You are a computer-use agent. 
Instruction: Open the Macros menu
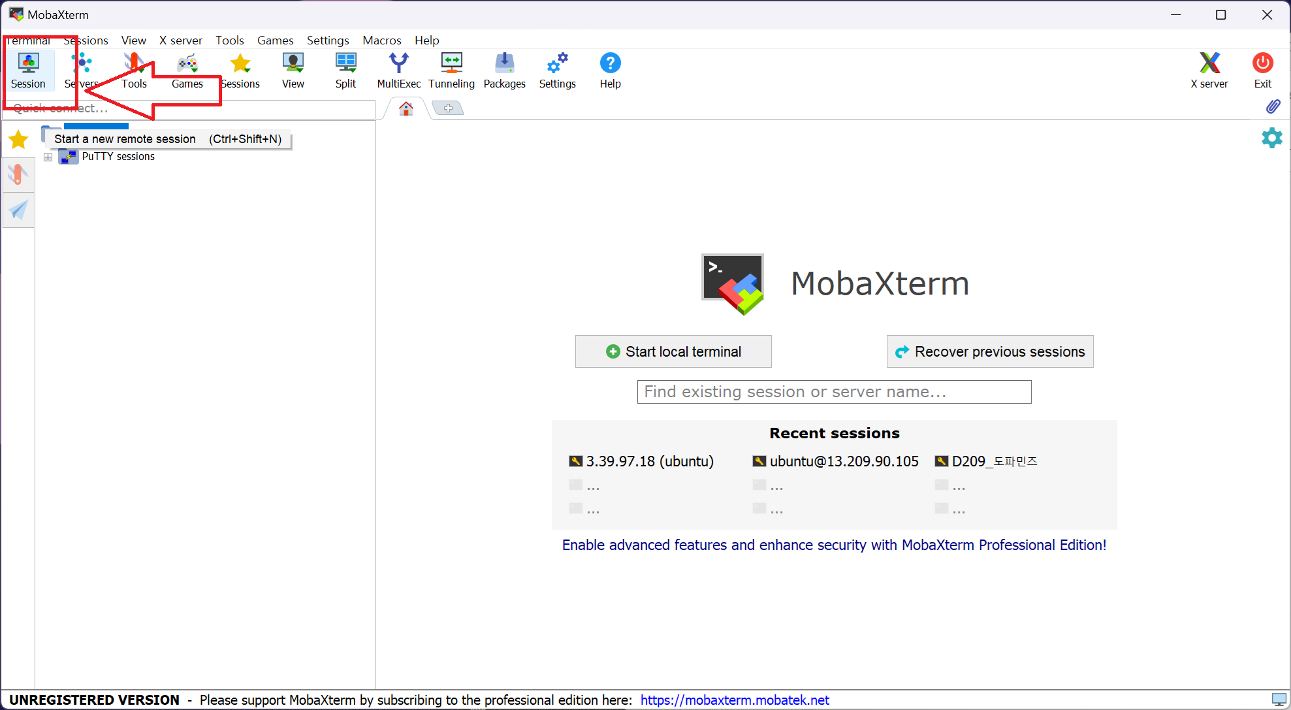click(381, 40)
